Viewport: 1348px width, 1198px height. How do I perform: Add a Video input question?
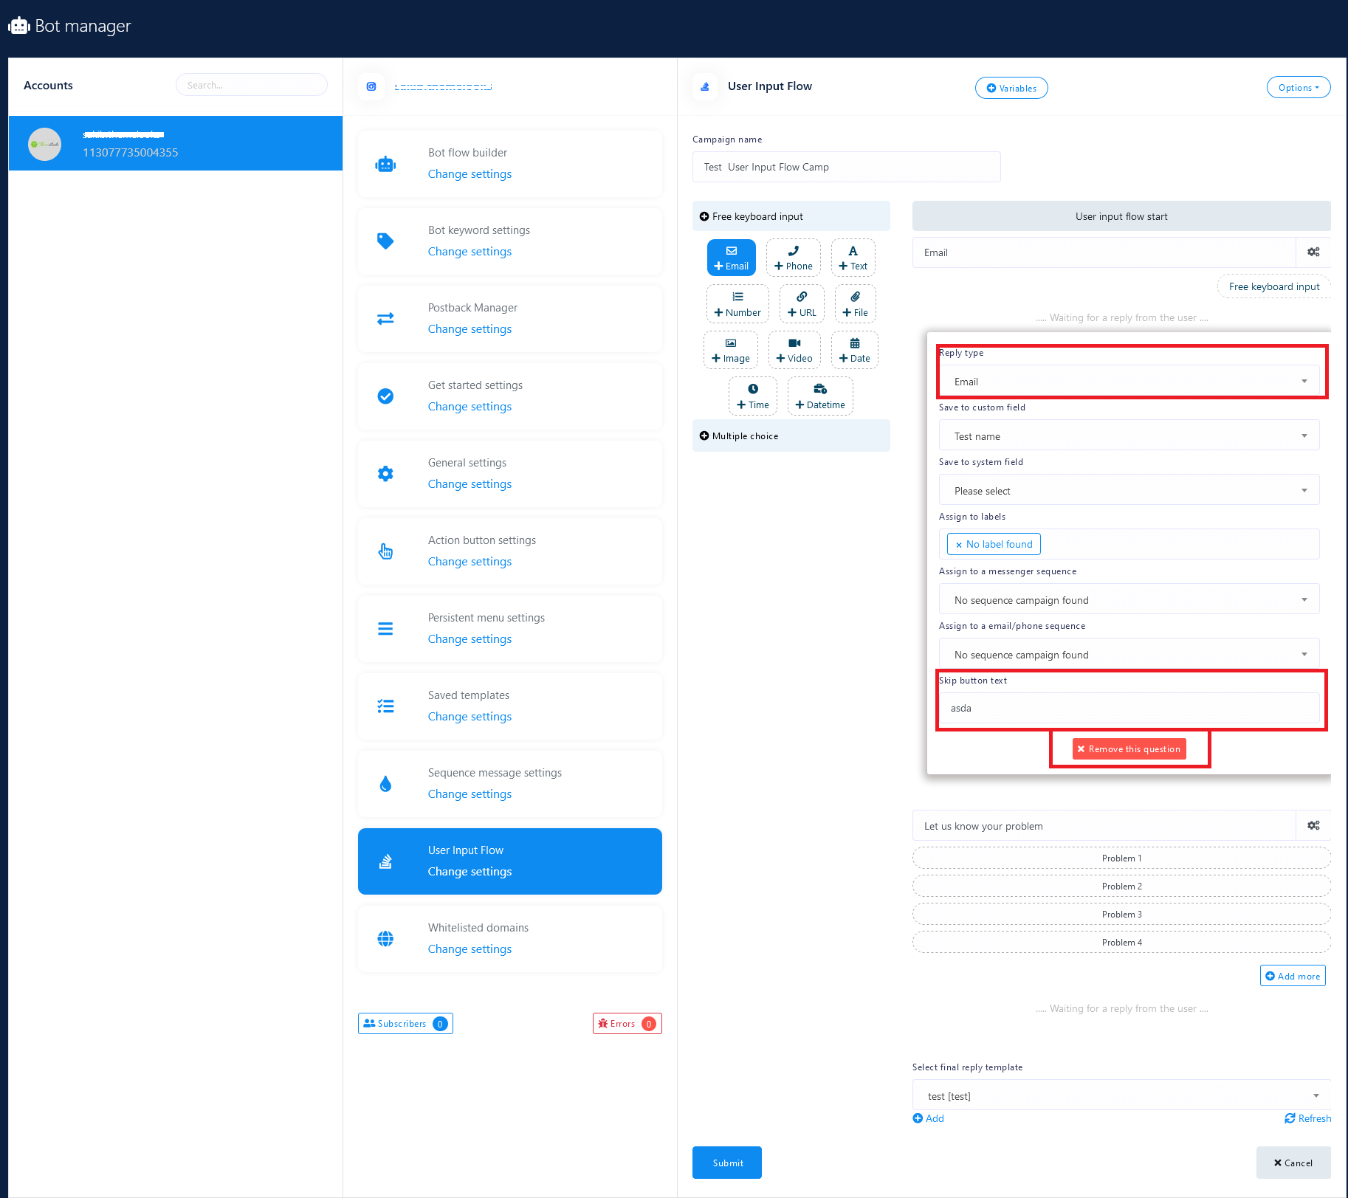coord(794,351)
